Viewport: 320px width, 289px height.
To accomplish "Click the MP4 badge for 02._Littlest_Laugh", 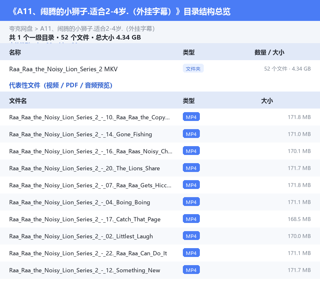I will (x=191, y=236).
